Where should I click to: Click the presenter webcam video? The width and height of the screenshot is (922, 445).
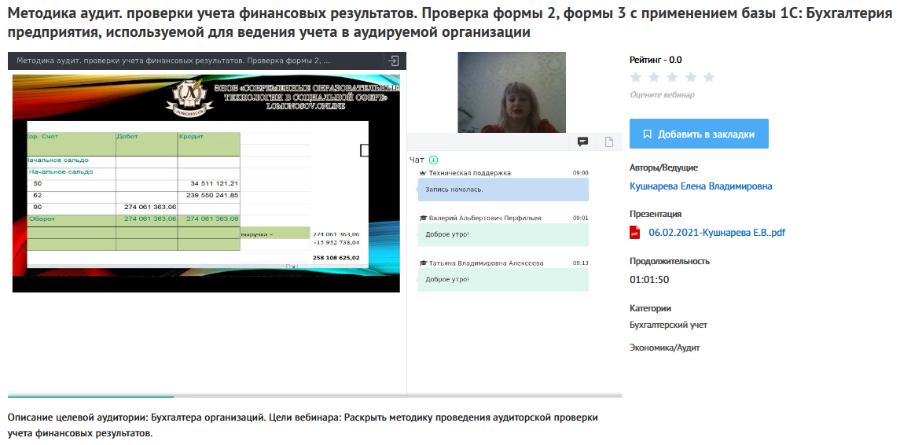pos(511,92)
